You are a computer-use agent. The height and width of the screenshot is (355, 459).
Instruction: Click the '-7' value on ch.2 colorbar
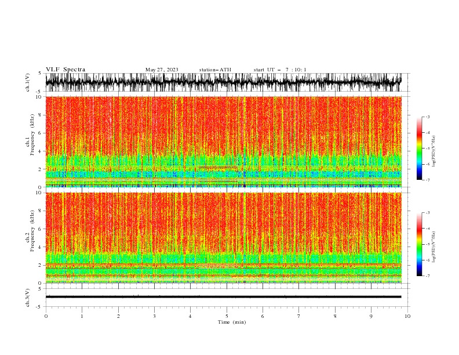coord(427,276)
